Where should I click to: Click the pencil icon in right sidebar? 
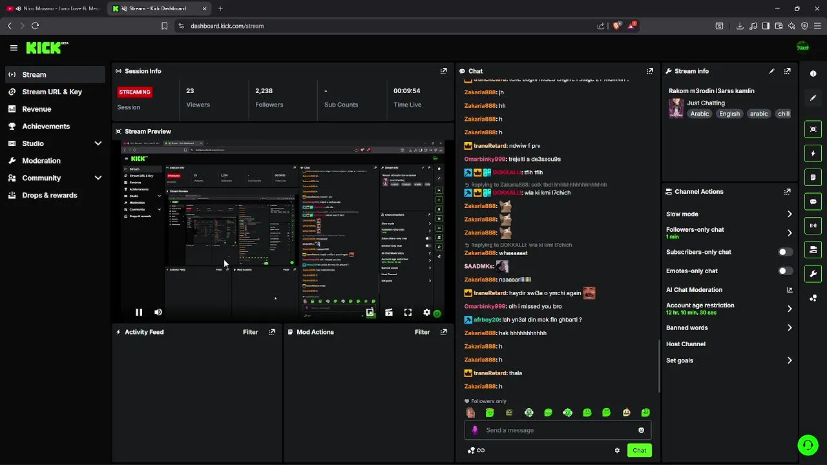(813, 98)
